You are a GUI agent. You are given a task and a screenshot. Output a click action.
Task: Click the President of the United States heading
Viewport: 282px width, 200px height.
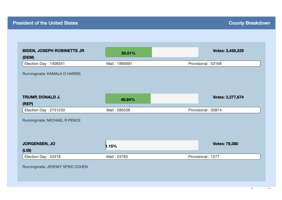[x=45, y=23]
